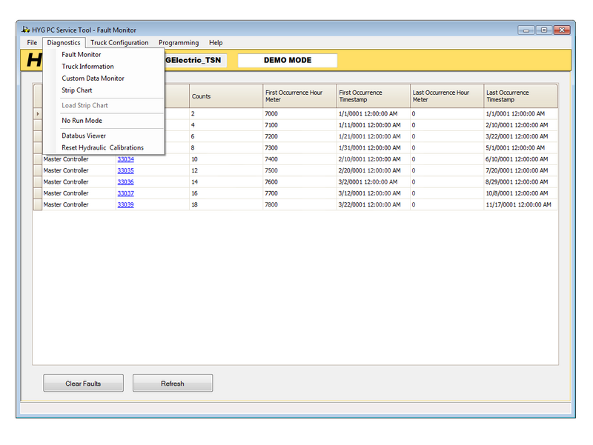Enable No Run Mode from the menu
593x445 pixels.
click(82, 121)
